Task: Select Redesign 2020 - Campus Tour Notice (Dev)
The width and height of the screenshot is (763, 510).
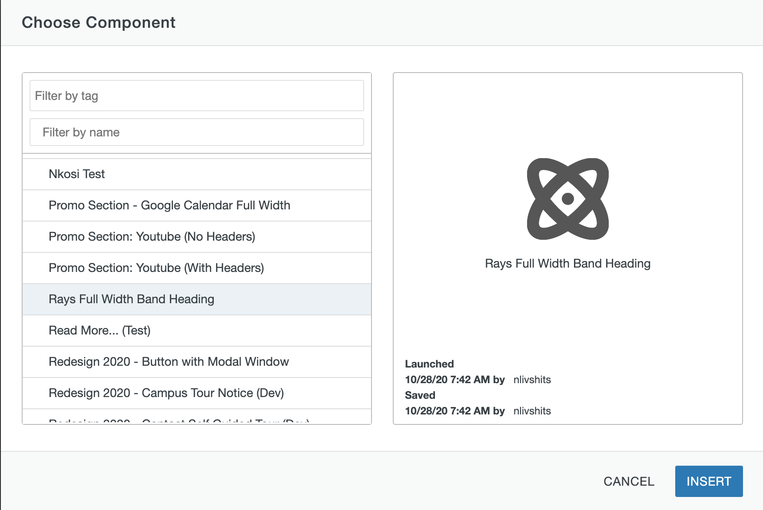Action: 196,393
